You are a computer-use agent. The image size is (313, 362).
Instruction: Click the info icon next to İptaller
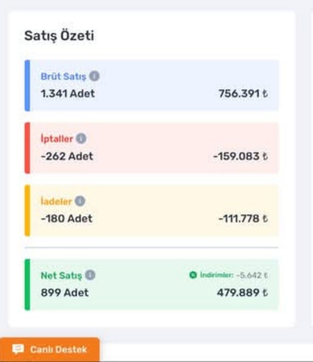81,139
